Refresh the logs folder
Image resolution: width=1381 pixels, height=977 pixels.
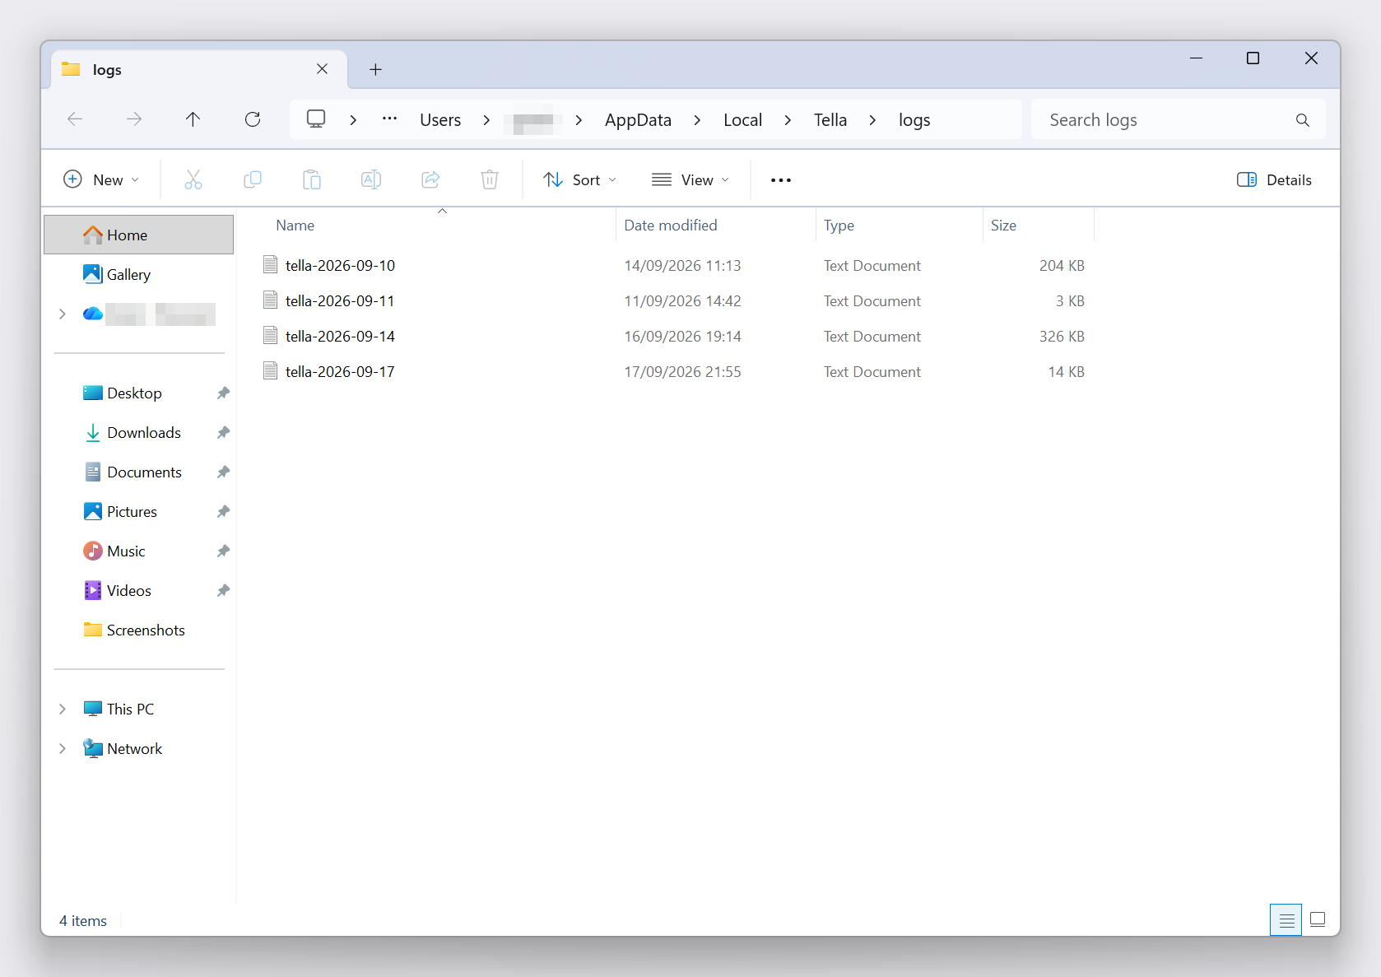pyautogui.click(x=253, y=119)
